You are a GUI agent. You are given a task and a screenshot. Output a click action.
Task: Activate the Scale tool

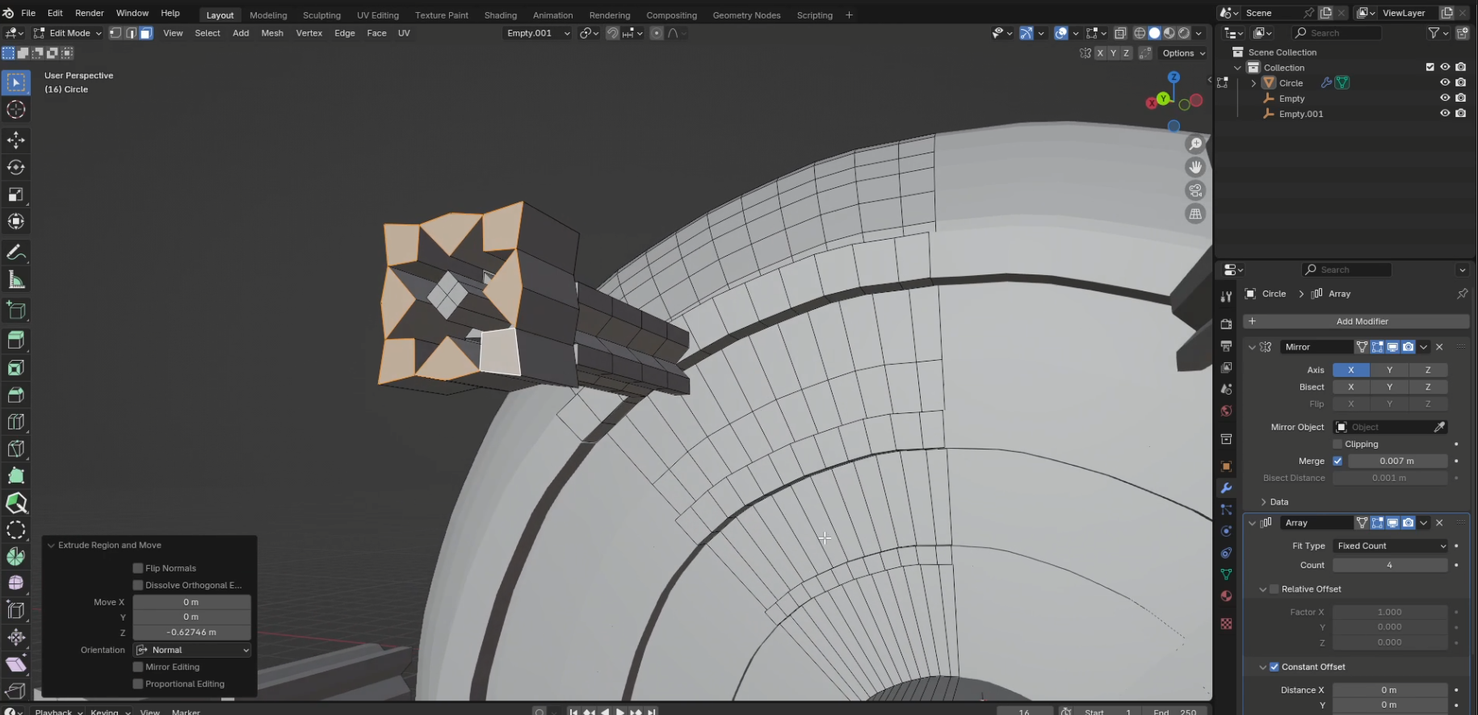(x=16, y=194)
